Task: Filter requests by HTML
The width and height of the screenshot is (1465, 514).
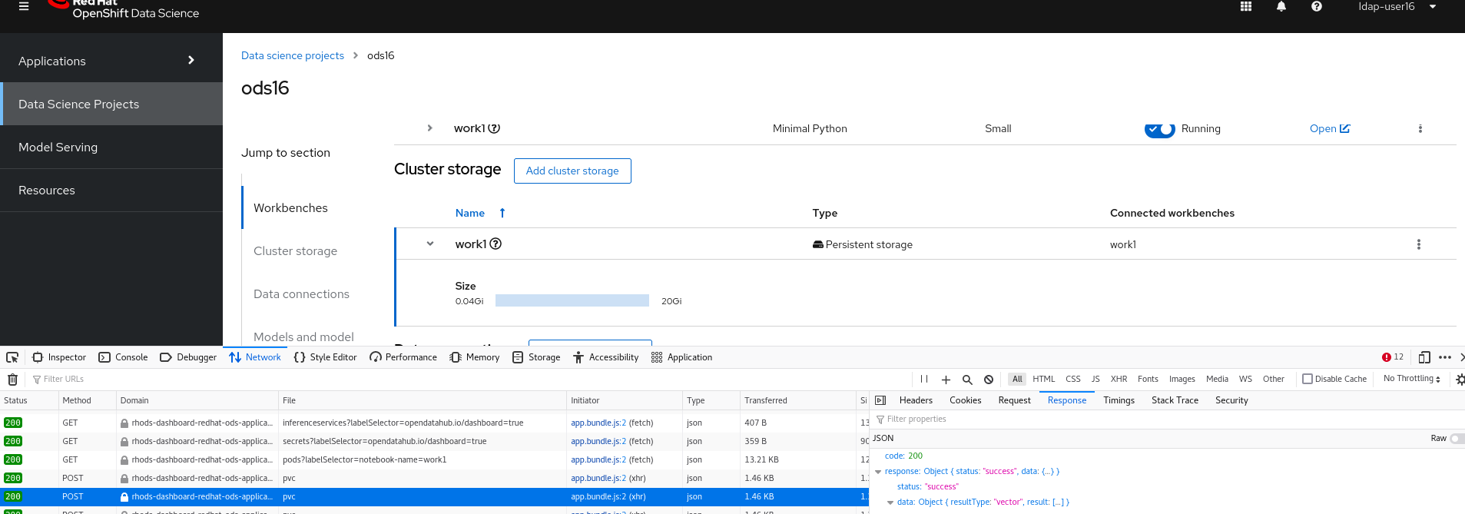Action: [x=1043, y=379]
